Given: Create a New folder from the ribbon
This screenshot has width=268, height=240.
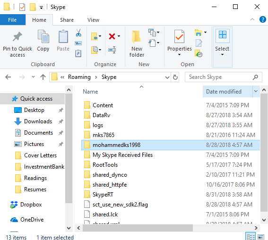Looking at the screenshot, I should click(x=137, y=43).
